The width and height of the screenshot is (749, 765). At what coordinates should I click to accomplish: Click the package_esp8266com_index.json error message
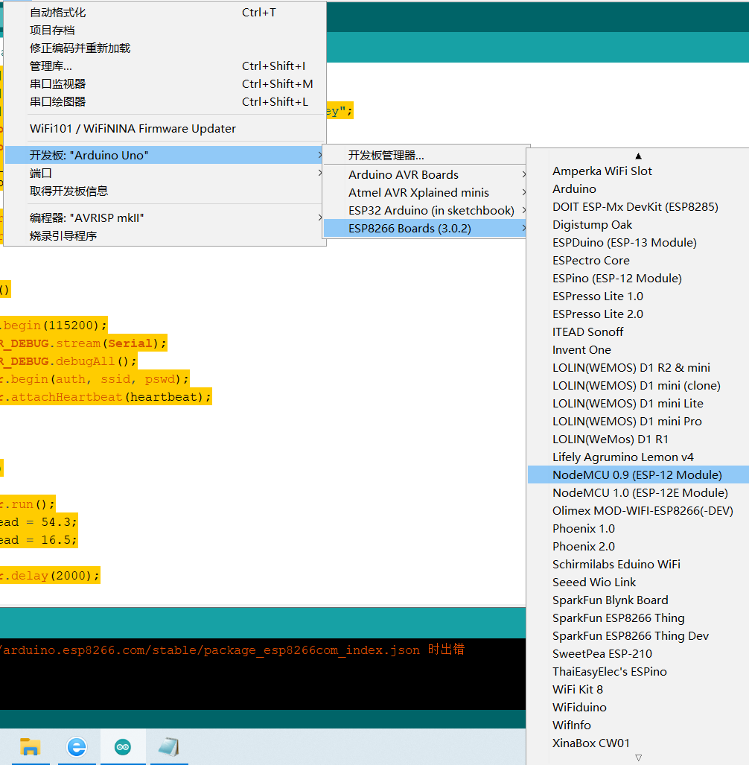click(232, 650)
